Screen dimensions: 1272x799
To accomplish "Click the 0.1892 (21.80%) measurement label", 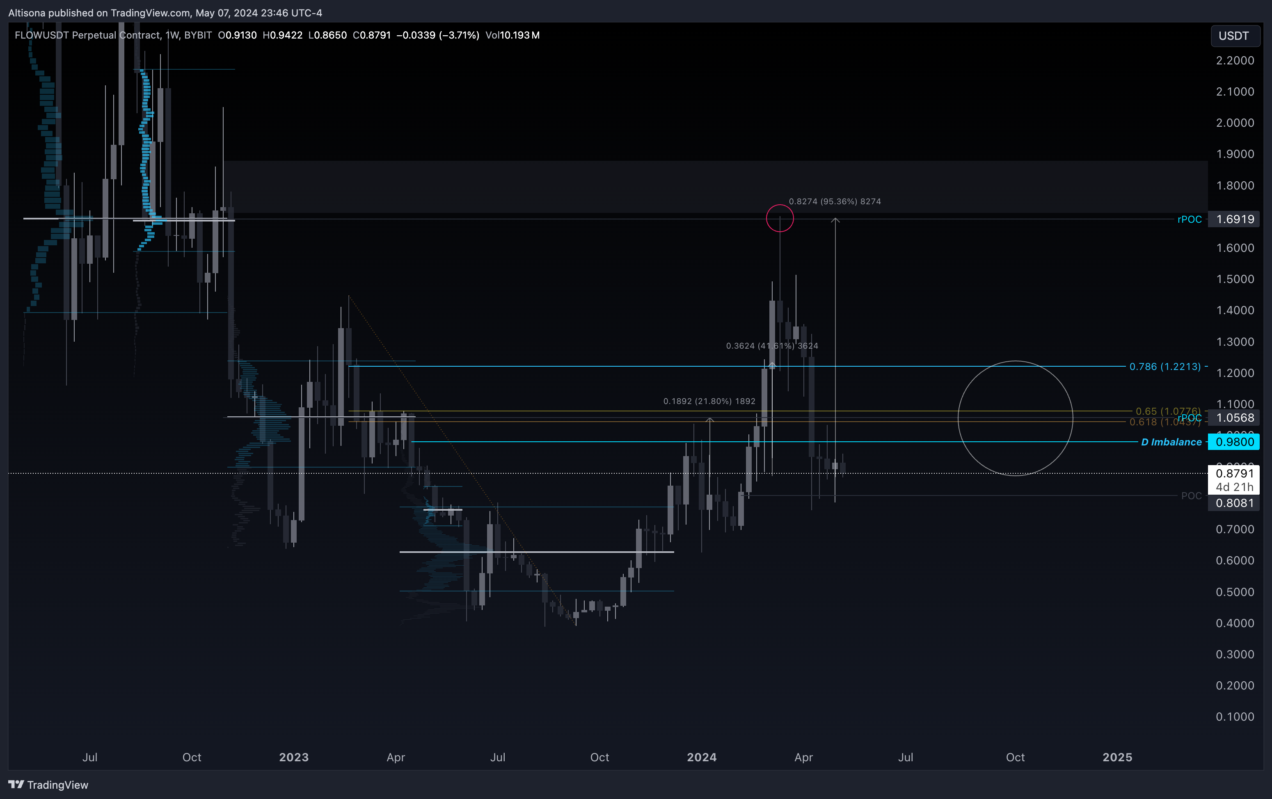I will tap(709, 402).
